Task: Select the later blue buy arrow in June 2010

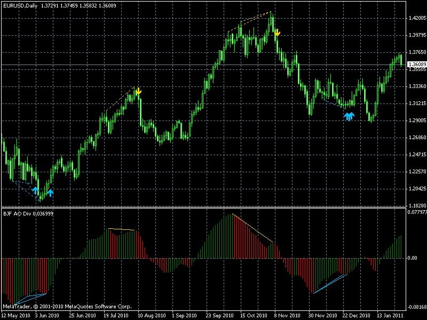Action: [x=50, y=191]
